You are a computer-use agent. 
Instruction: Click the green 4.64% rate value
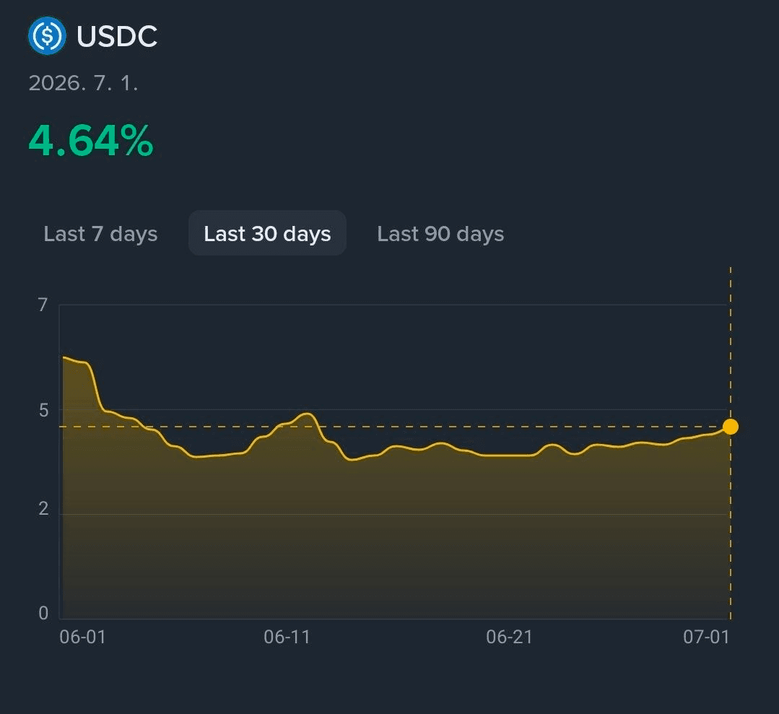[91, 141]
